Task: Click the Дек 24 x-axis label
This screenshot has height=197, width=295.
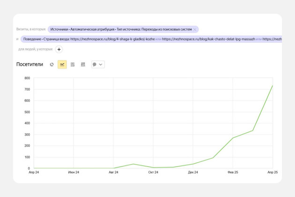Action: point(193,173)
